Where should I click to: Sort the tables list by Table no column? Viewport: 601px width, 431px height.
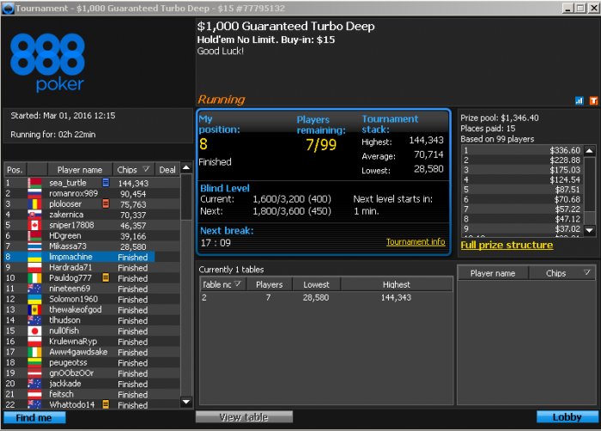point(222,284)
